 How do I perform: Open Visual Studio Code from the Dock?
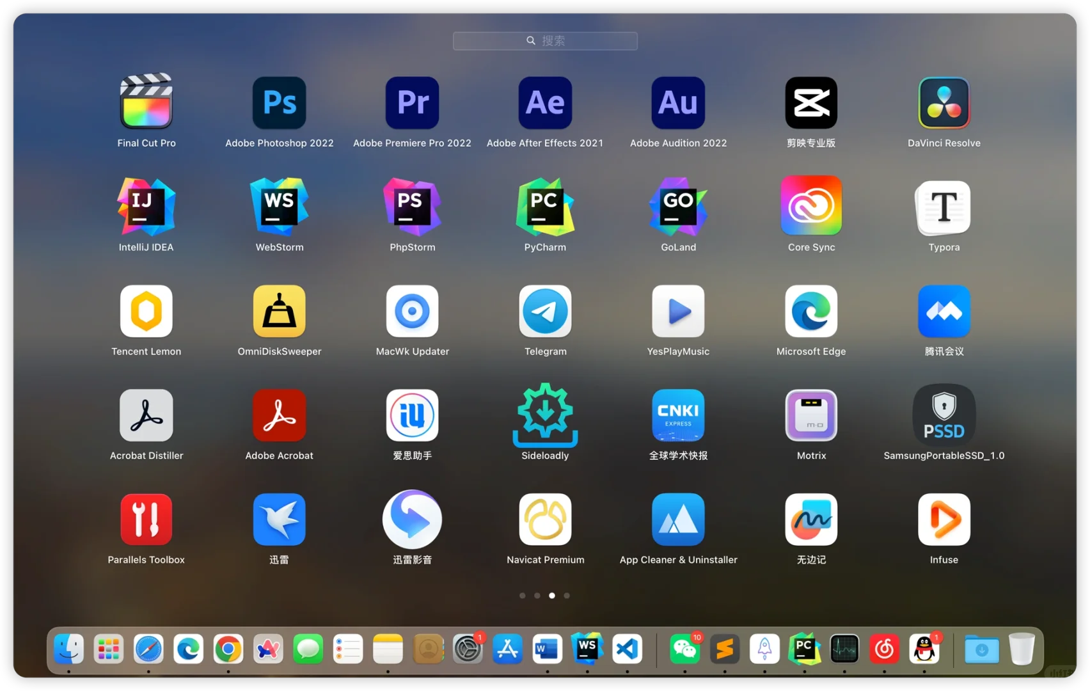(628, 649)
